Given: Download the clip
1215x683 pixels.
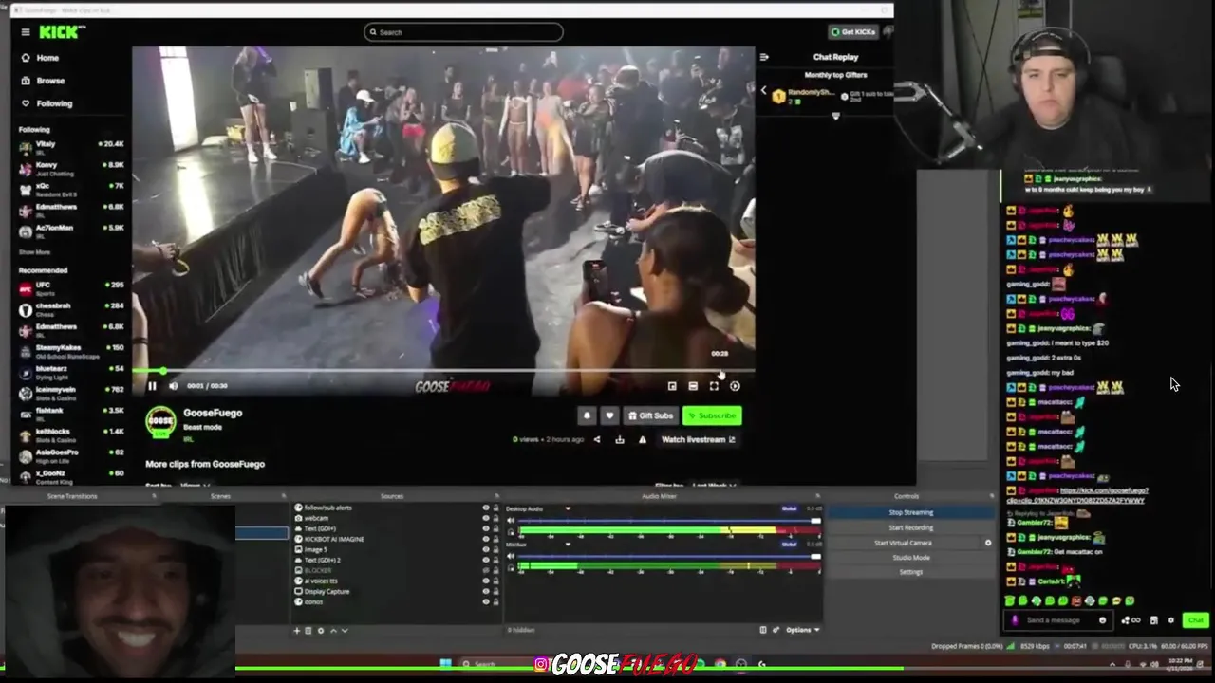Looking at the screenshot, I should click(x=620, y=439).
